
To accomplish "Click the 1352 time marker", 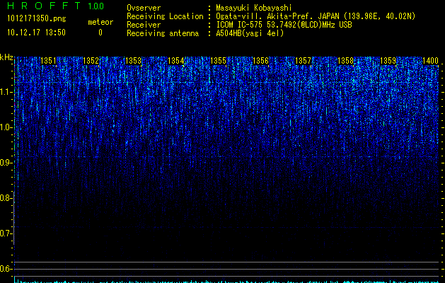I will 91,61.
